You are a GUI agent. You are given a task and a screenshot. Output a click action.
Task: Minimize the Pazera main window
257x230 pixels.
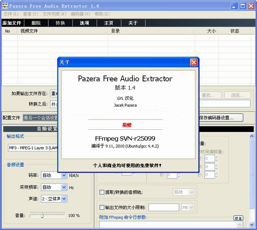[234, 6]
